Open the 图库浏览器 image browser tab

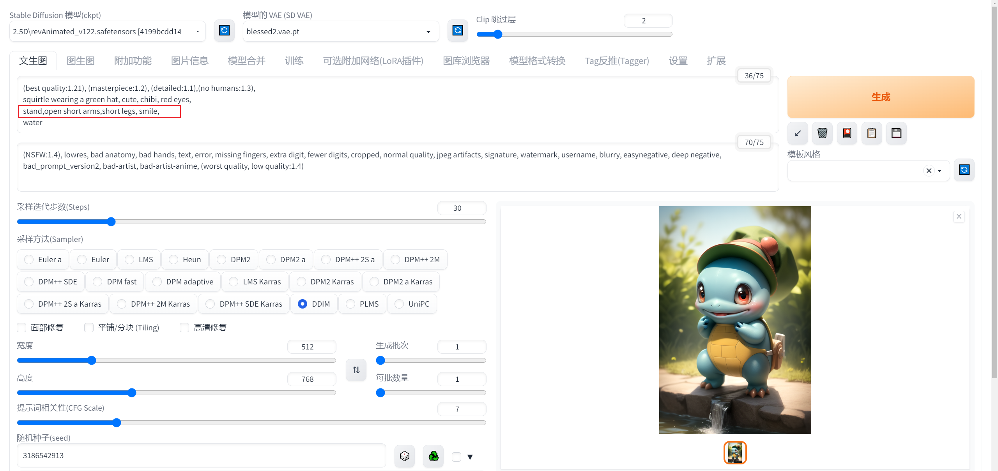[x=466, y=61]
